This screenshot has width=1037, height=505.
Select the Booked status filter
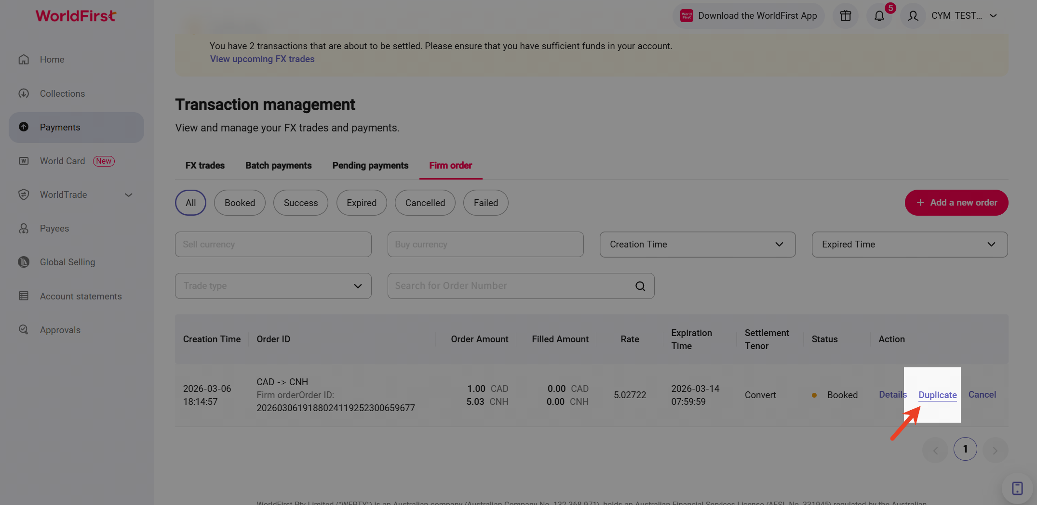pos(240,203)
